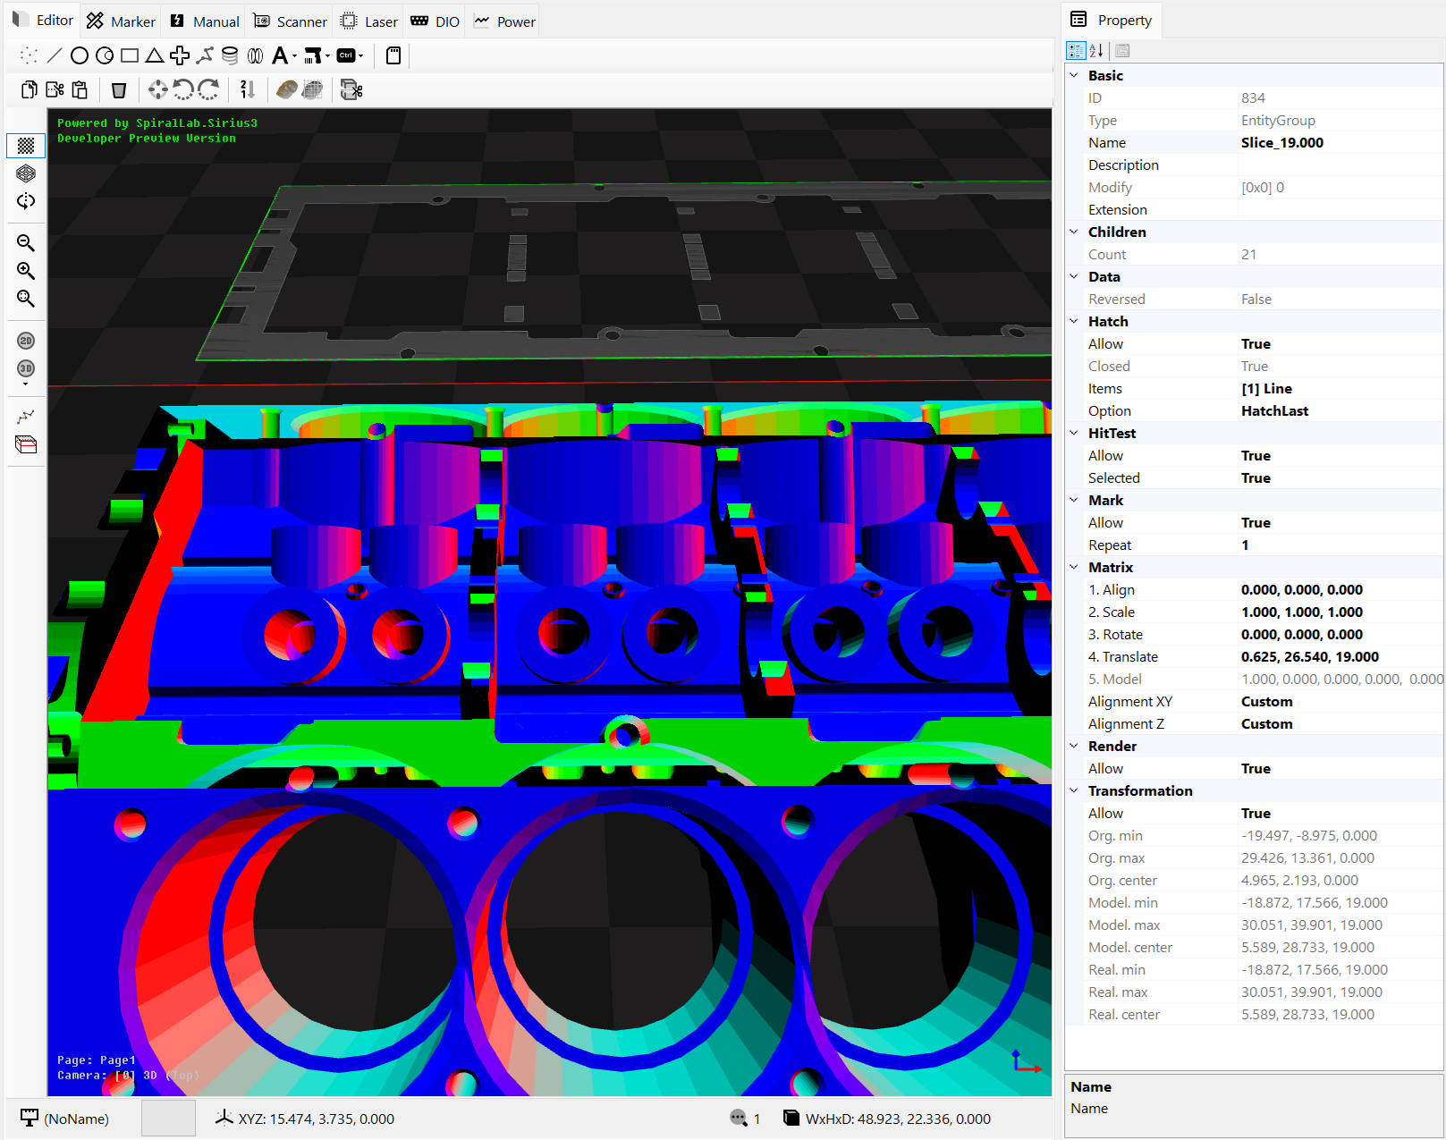
Task: Click the trash delete icon
Action: [x=119, y=90]
